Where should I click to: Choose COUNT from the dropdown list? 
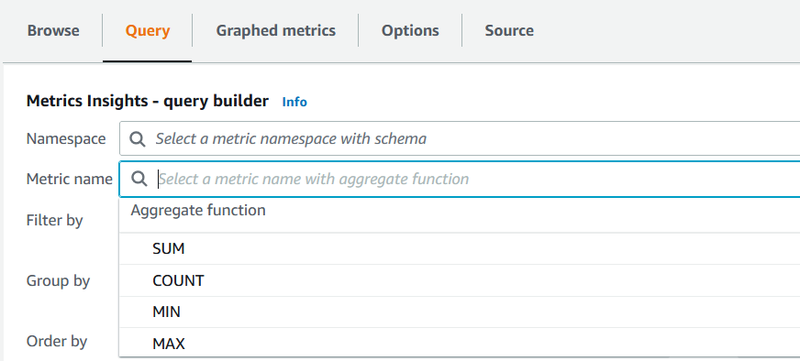460,280
